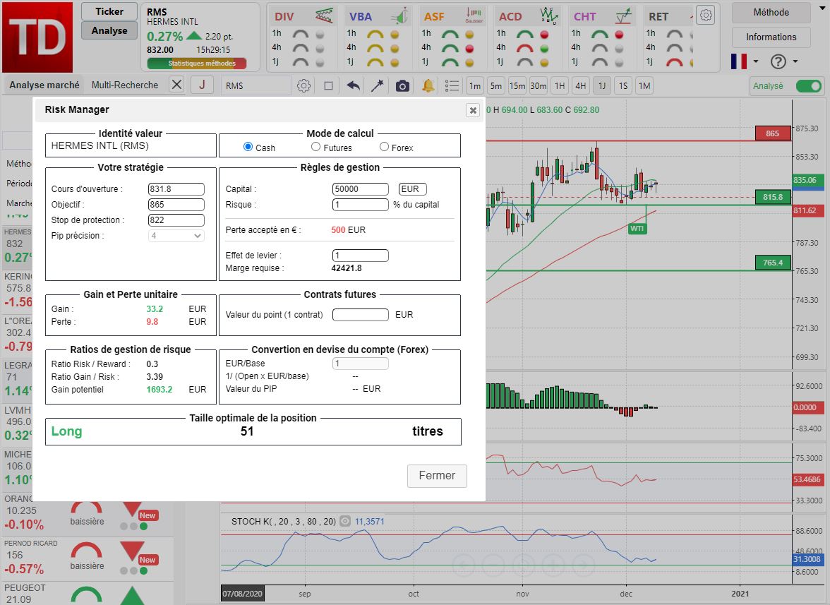Viewport: 830px width, 605px height.
Task: Select Futures calculation mode
Action: click(315, 147)
